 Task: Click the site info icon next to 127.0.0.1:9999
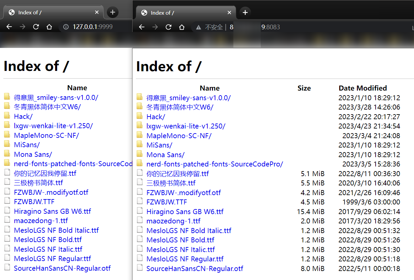coord(66,27)
